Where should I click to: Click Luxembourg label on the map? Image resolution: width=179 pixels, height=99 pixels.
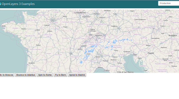click(x=80, y=12)
